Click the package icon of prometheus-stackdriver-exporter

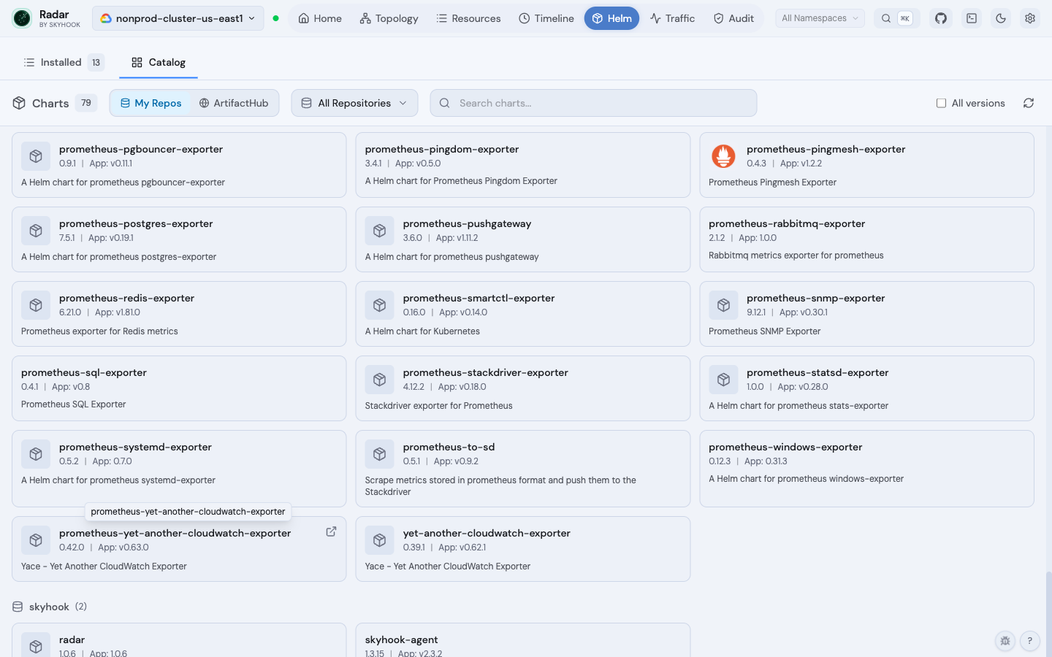coord(379,380)
